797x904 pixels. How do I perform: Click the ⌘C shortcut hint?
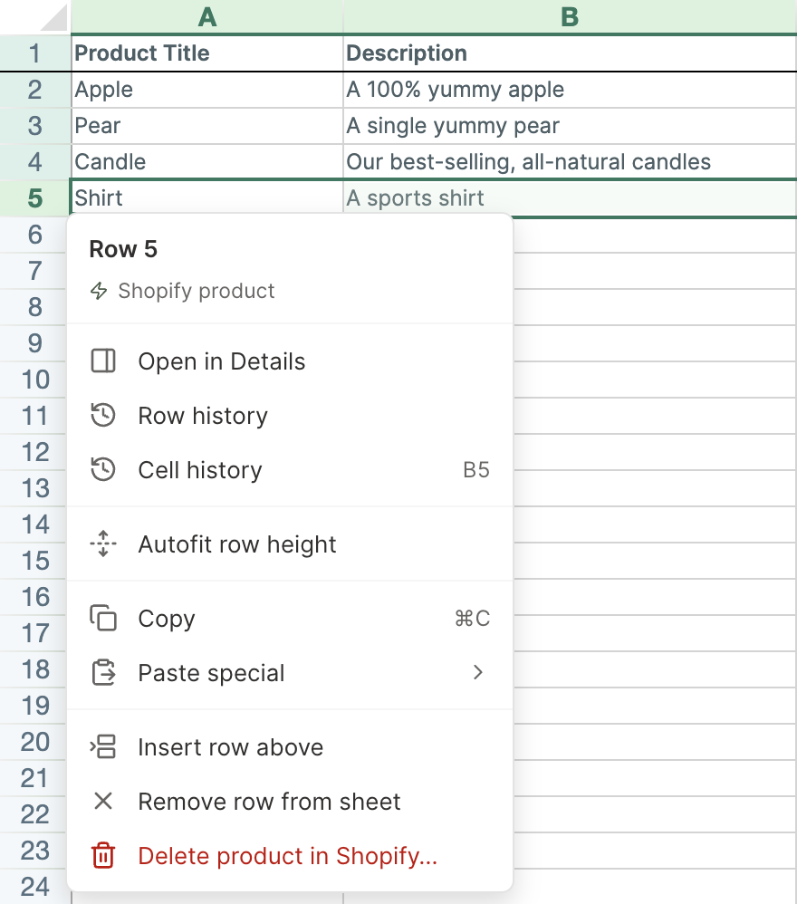click(x=472, y=618)
